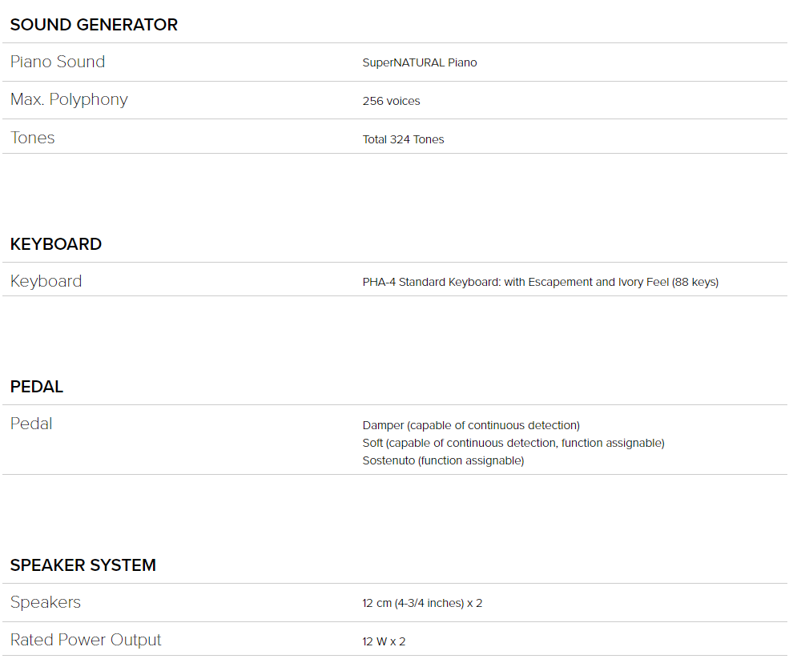Select the Rated Power Output label
Image resolution: width=789 pixels, height=667 pixels.
(86, 640)
